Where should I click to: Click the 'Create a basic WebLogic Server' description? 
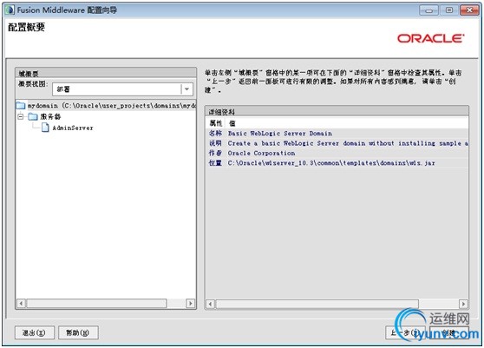pos(348,143)
